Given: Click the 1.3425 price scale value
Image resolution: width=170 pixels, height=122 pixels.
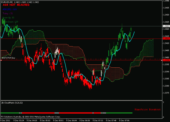Looking at the screenshot, I should [x=166, y=22].
